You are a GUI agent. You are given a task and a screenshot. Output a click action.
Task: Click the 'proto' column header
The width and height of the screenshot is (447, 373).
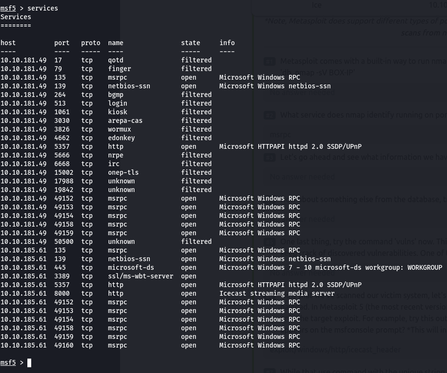click(91, 43)
